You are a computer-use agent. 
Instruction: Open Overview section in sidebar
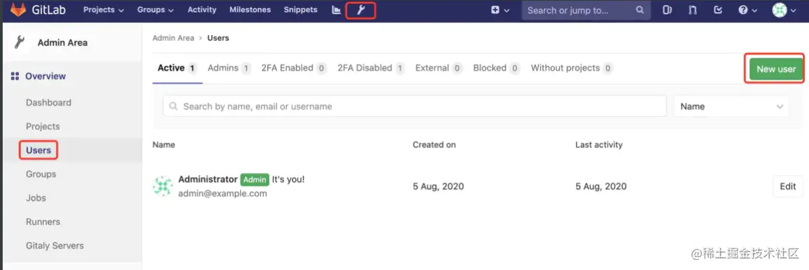tap(45, 76)
